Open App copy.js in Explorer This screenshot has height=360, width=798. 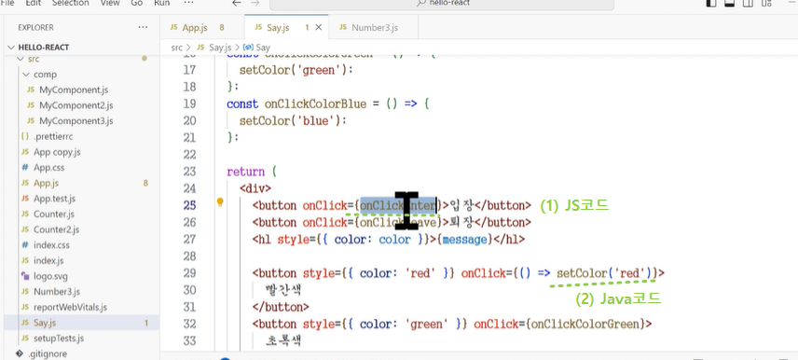point(57,152)
